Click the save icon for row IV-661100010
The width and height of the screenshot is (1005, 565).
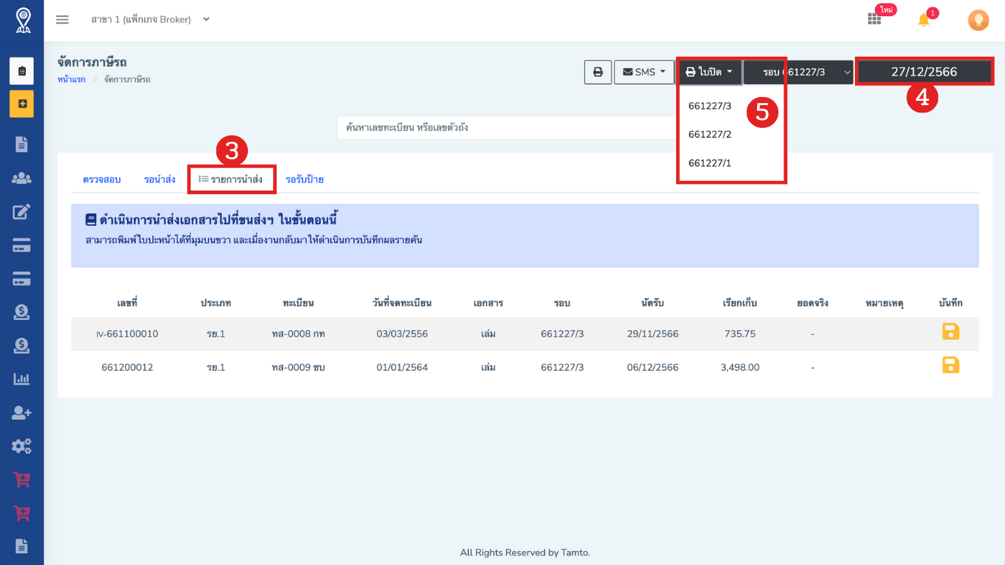951,332
